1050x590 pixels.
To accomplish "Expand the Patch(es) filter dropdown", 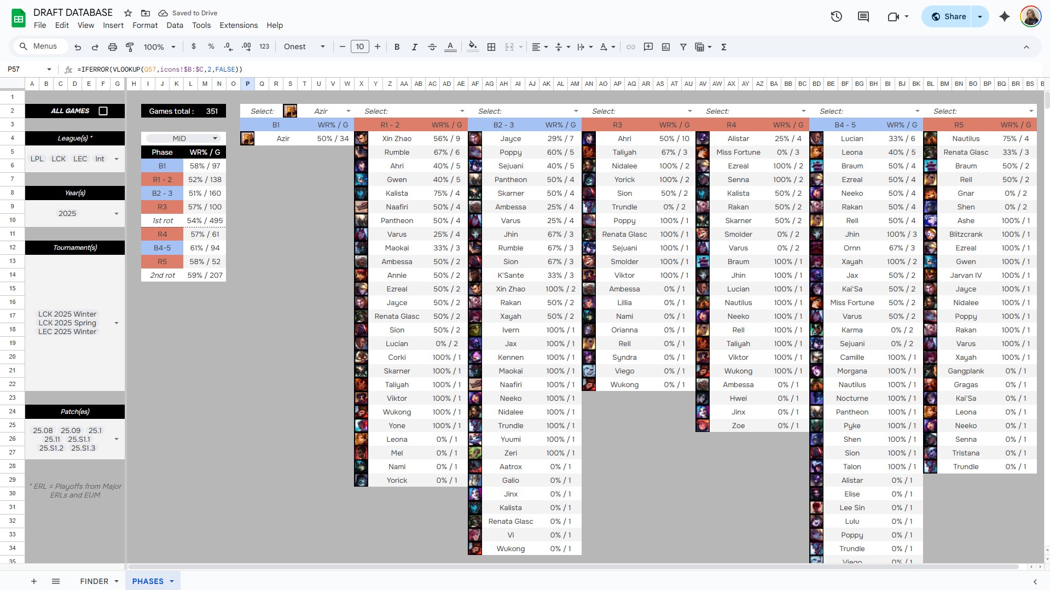I will [x=117, y=439].
